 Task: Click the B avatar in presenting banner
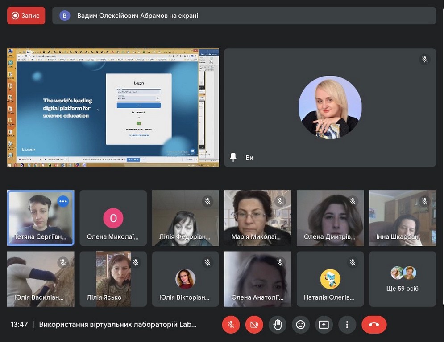pyautogui.click(x=65, y=16)
